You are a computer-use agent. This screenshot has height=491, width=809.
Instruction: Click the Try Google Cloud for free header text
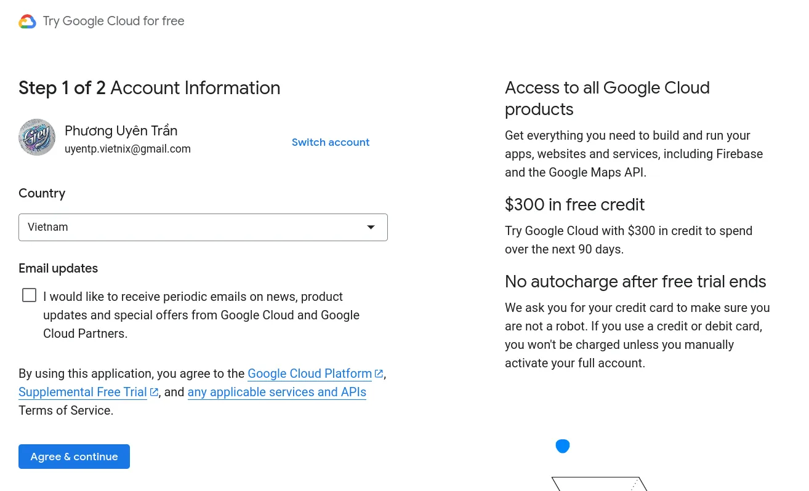(x=114, y=21)
